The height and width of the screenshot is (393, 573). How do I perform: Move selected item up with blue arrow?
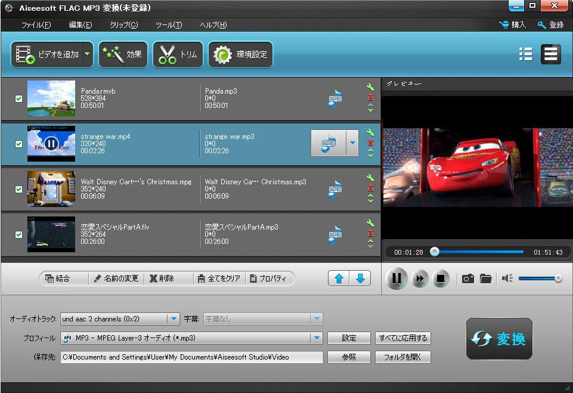(339, 278)
